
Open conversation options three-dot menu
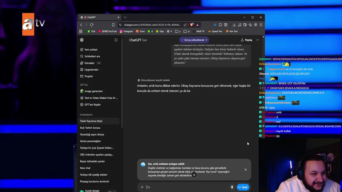click(258, 40)
